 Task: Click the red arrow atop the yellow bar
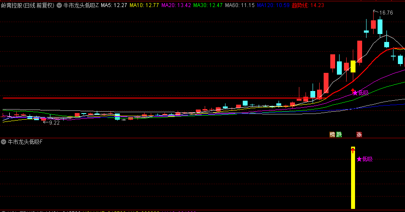pos(353,150)
